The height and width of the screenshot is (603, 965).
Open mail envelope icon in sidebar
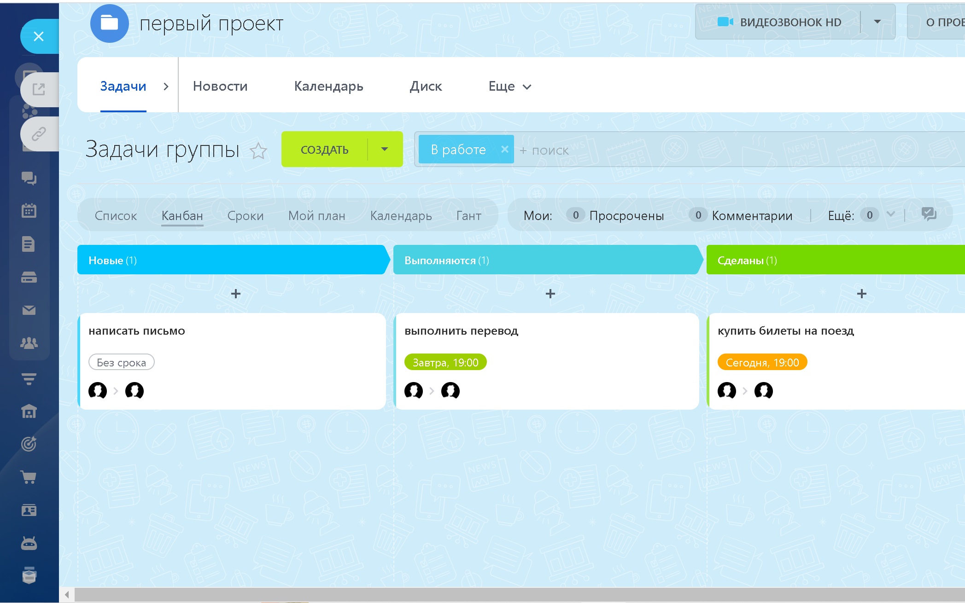[x=29, y=310]
